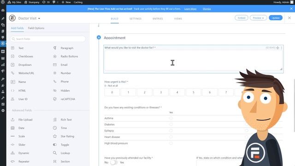Choose urgency value 7

(226, 92)
